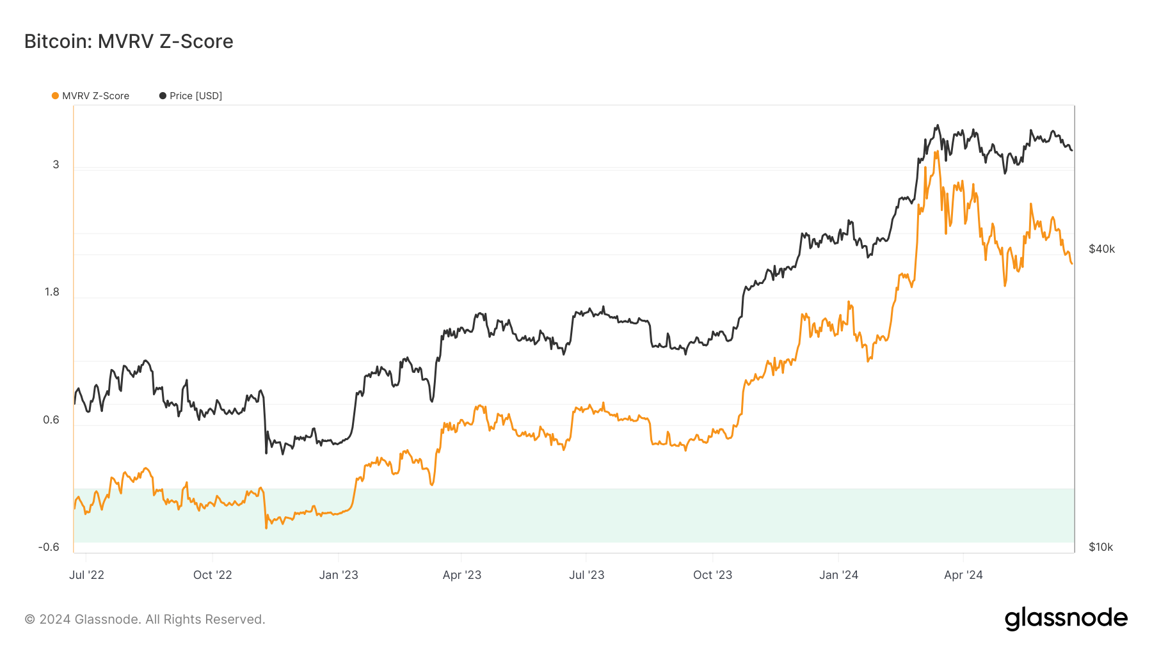Click the Jul '23 axis label

(586, 574)
